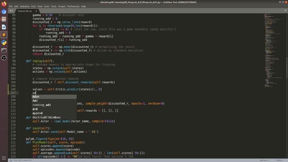The image size is (288, 162).
Task: Click 'self.episodes.append(episode)' line
Action: (56, 149)
